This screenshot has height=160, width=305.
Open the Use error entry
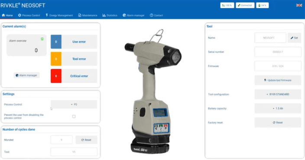pyautogui.click(x=79, y=42)
